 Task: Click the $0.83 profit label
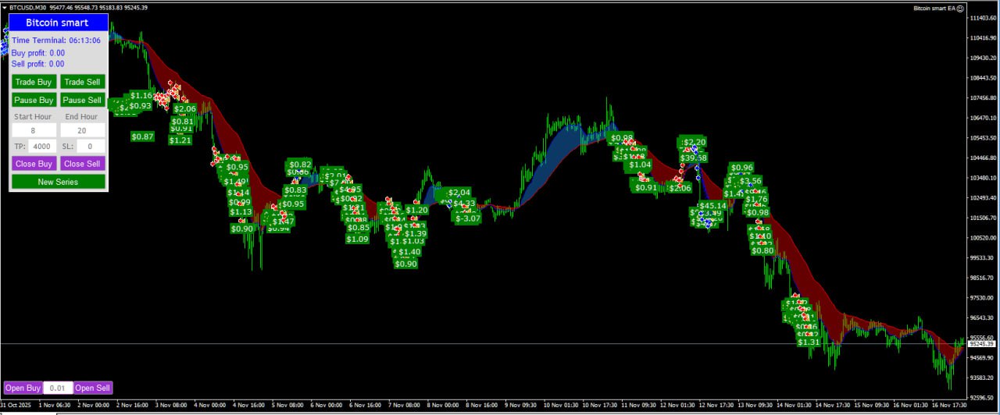pos(295,190)
